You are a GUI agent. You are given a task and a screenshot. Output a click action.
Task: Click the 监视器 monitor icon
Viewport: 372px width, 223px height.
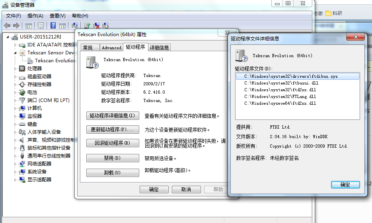[22, 116]
